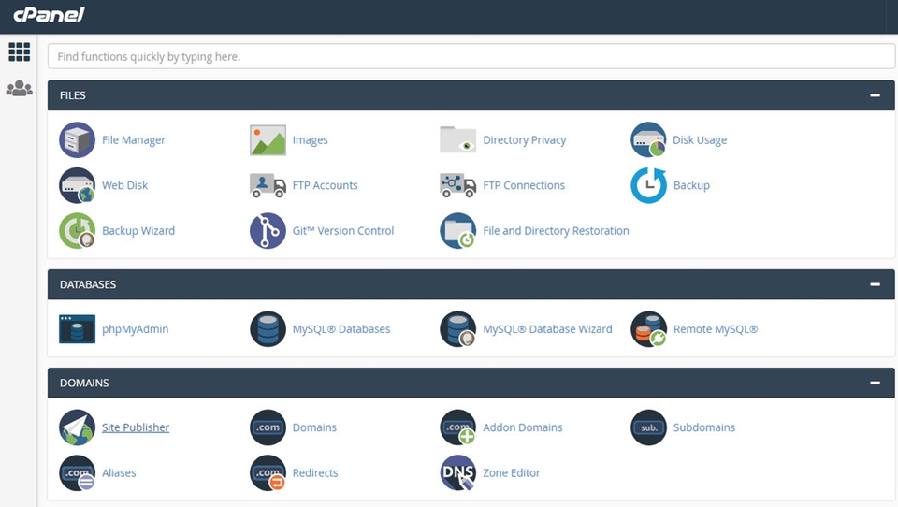Click the MySQL Database Wizard icon

click(457, 329)
